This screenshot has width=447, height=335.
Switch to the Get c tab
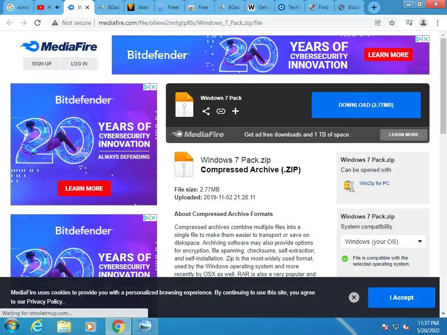(x=259, y=7)
